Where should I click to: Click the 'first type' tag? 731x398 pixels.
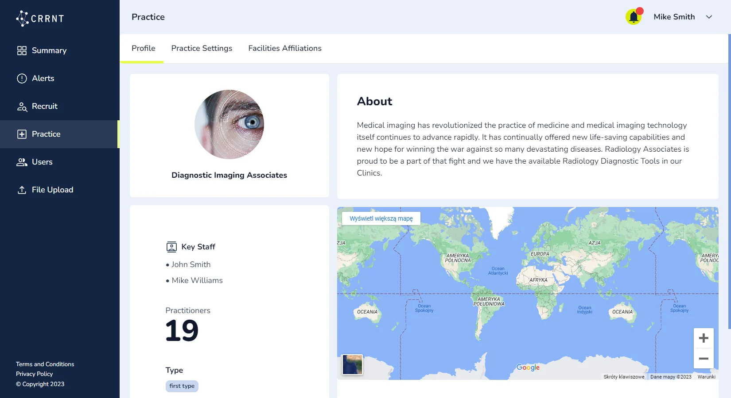click(x=182, y=386)
